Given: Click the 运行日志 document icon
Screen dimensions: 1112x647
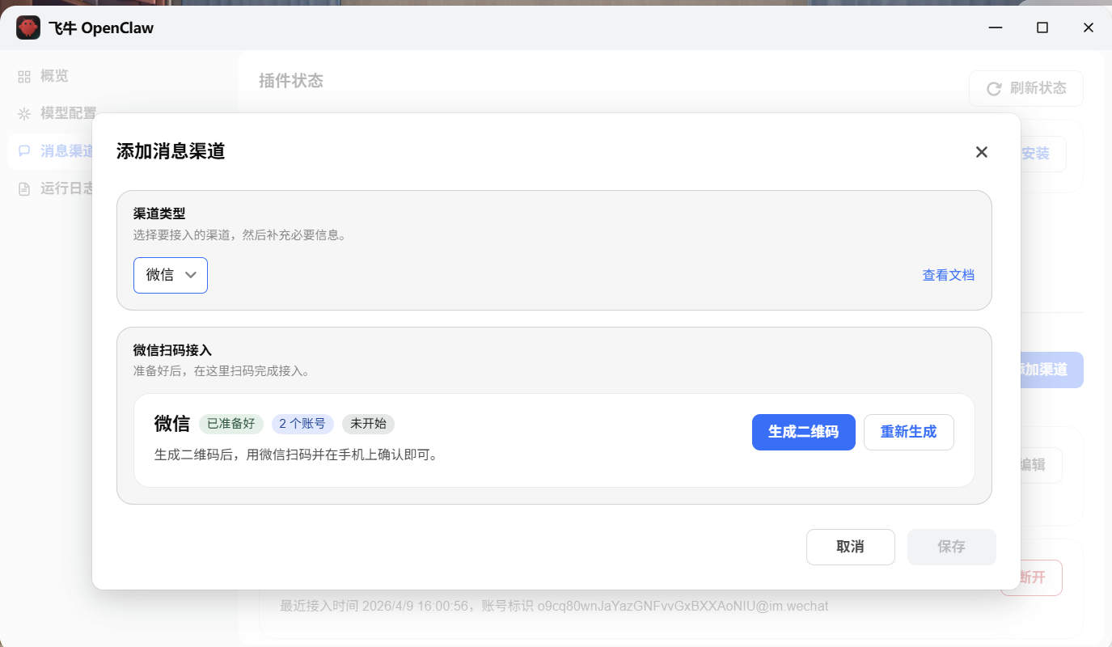Looking at the screenshot, I should pos(24,188).
